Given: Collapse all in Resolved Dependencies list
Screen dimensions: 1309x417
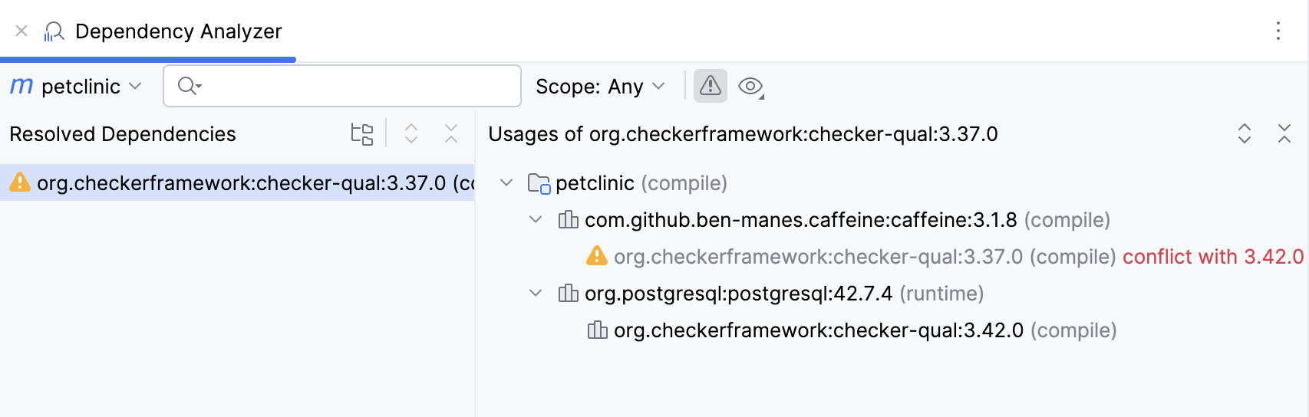Looking at the screenshot, I should 451,134.
